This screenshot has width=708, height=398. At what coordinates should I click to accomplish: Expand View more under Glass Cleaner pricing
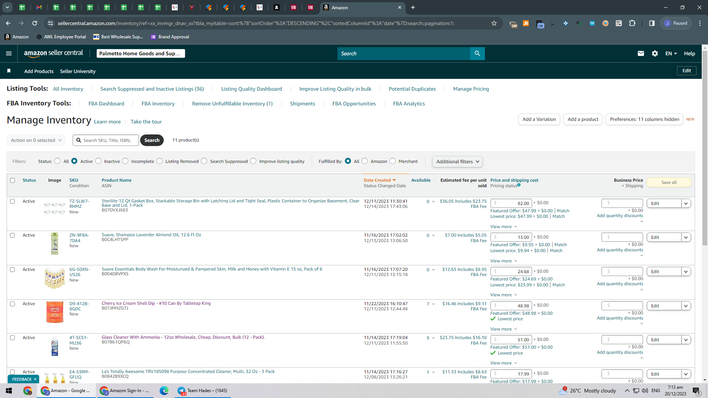coord(504,363)
